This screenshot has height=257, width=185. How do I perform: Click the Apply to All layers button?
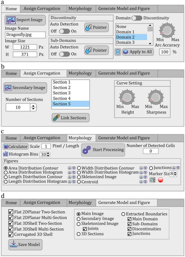(138, 52)
